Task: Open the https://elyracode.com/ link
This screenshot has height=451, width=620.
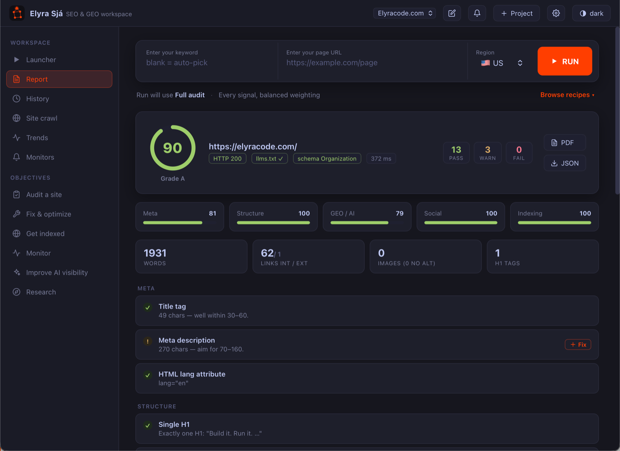Action: coord(253,147)
